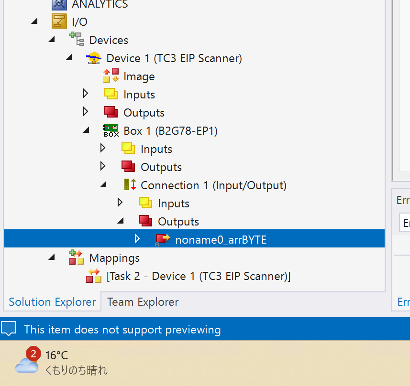
Task: Expand Device 1 Outputs node
Action: point(86,112)
